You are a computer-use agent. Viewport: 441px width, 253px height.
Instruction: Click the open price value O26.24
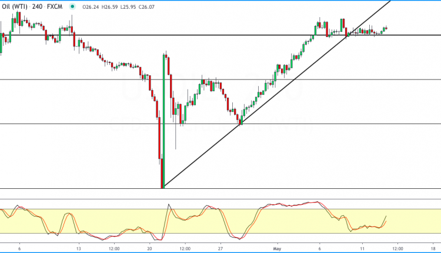pyautogui.click(x=91, y=6)
